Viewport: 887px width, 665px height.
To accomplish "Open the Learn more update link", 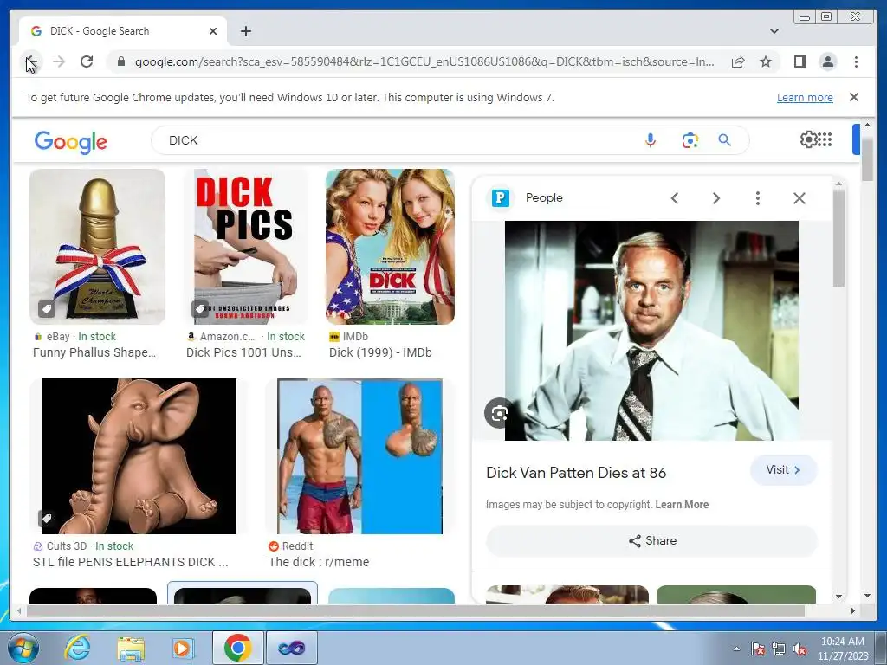I will [x=805, y=97].
